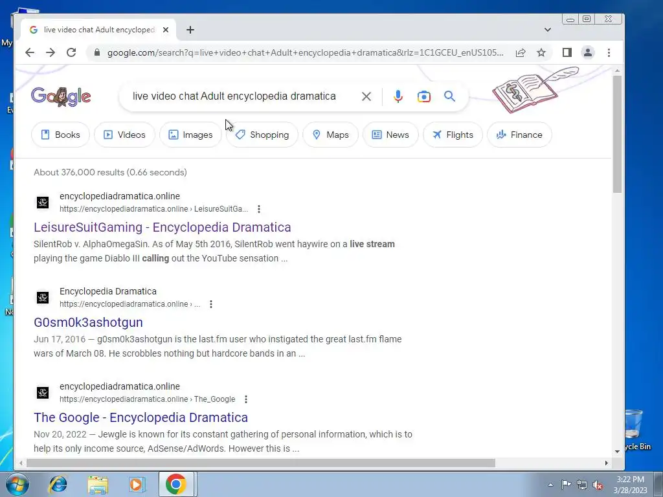
Task: Click the muted volume tray icon
Action: coord(598,485)
